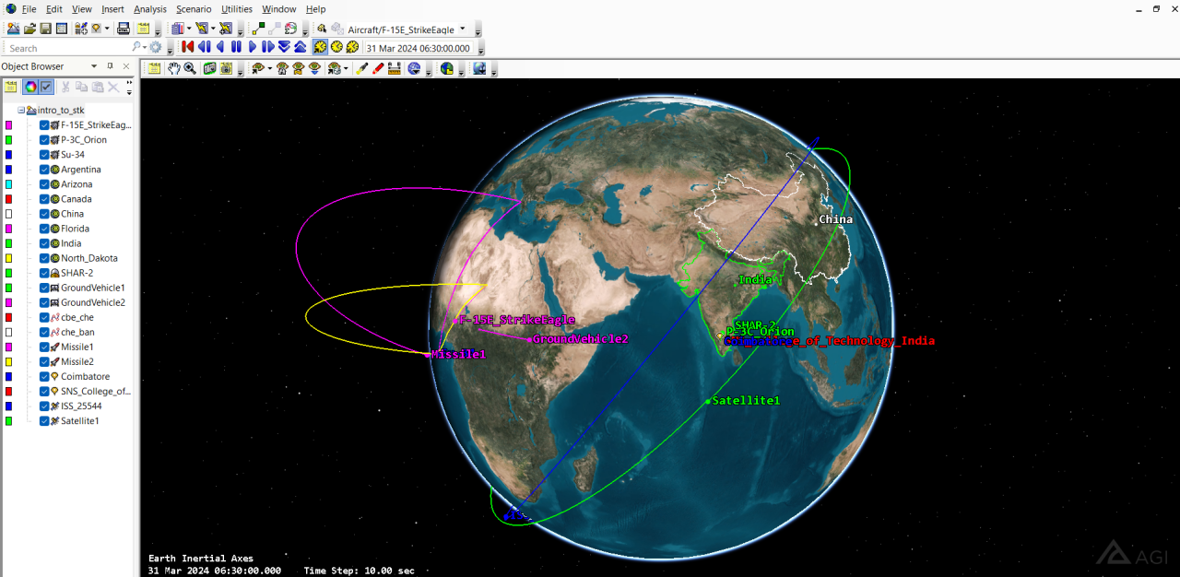This screenshot has height=577, width=1180.
Task: Open the Aircraft/F-15E_StrikeEagle object dropdown
Action: point(463,29)
